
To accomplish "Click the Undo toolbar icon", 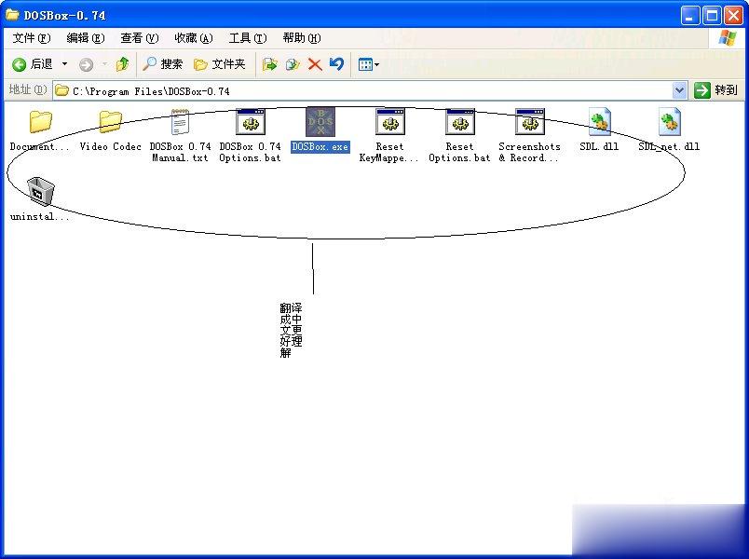I will click(x=336, y=64).
